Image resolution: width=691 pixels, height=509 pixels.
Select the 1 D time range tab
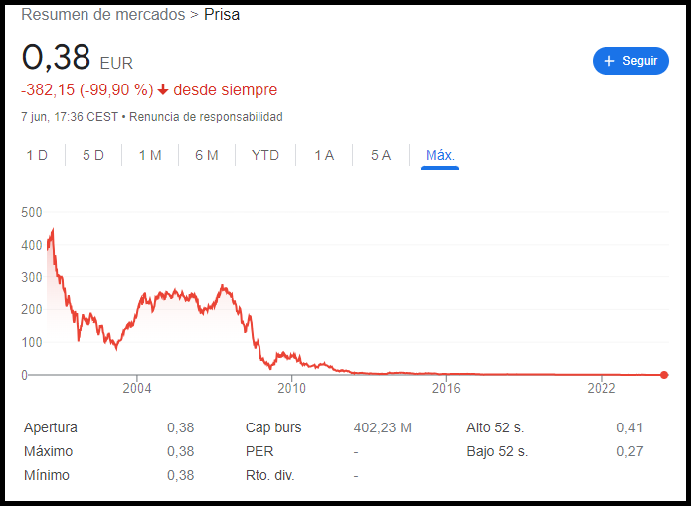(37, 155)
